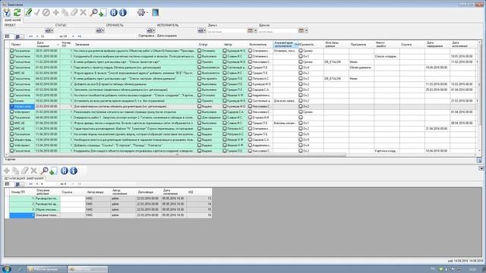The image size is (486, 273).
Task: Click the blue info icon in the lower toolbar
Action: pyautogui.click(x=73, y=171)
